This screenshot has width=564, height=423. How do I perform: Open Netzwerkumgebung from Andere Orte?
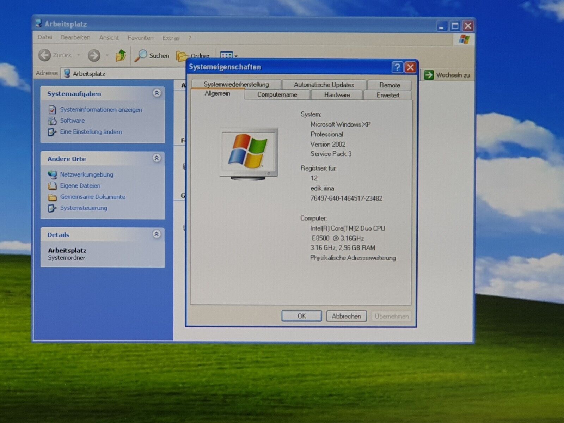(86, 174)
